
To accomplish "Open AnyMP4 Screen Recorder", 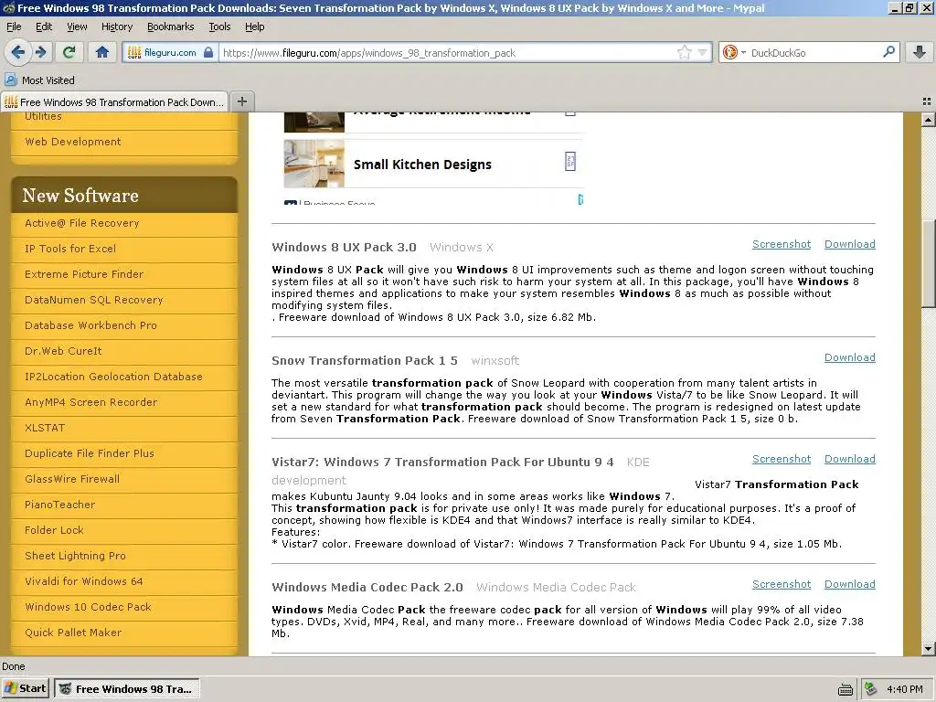I will 90,403.
